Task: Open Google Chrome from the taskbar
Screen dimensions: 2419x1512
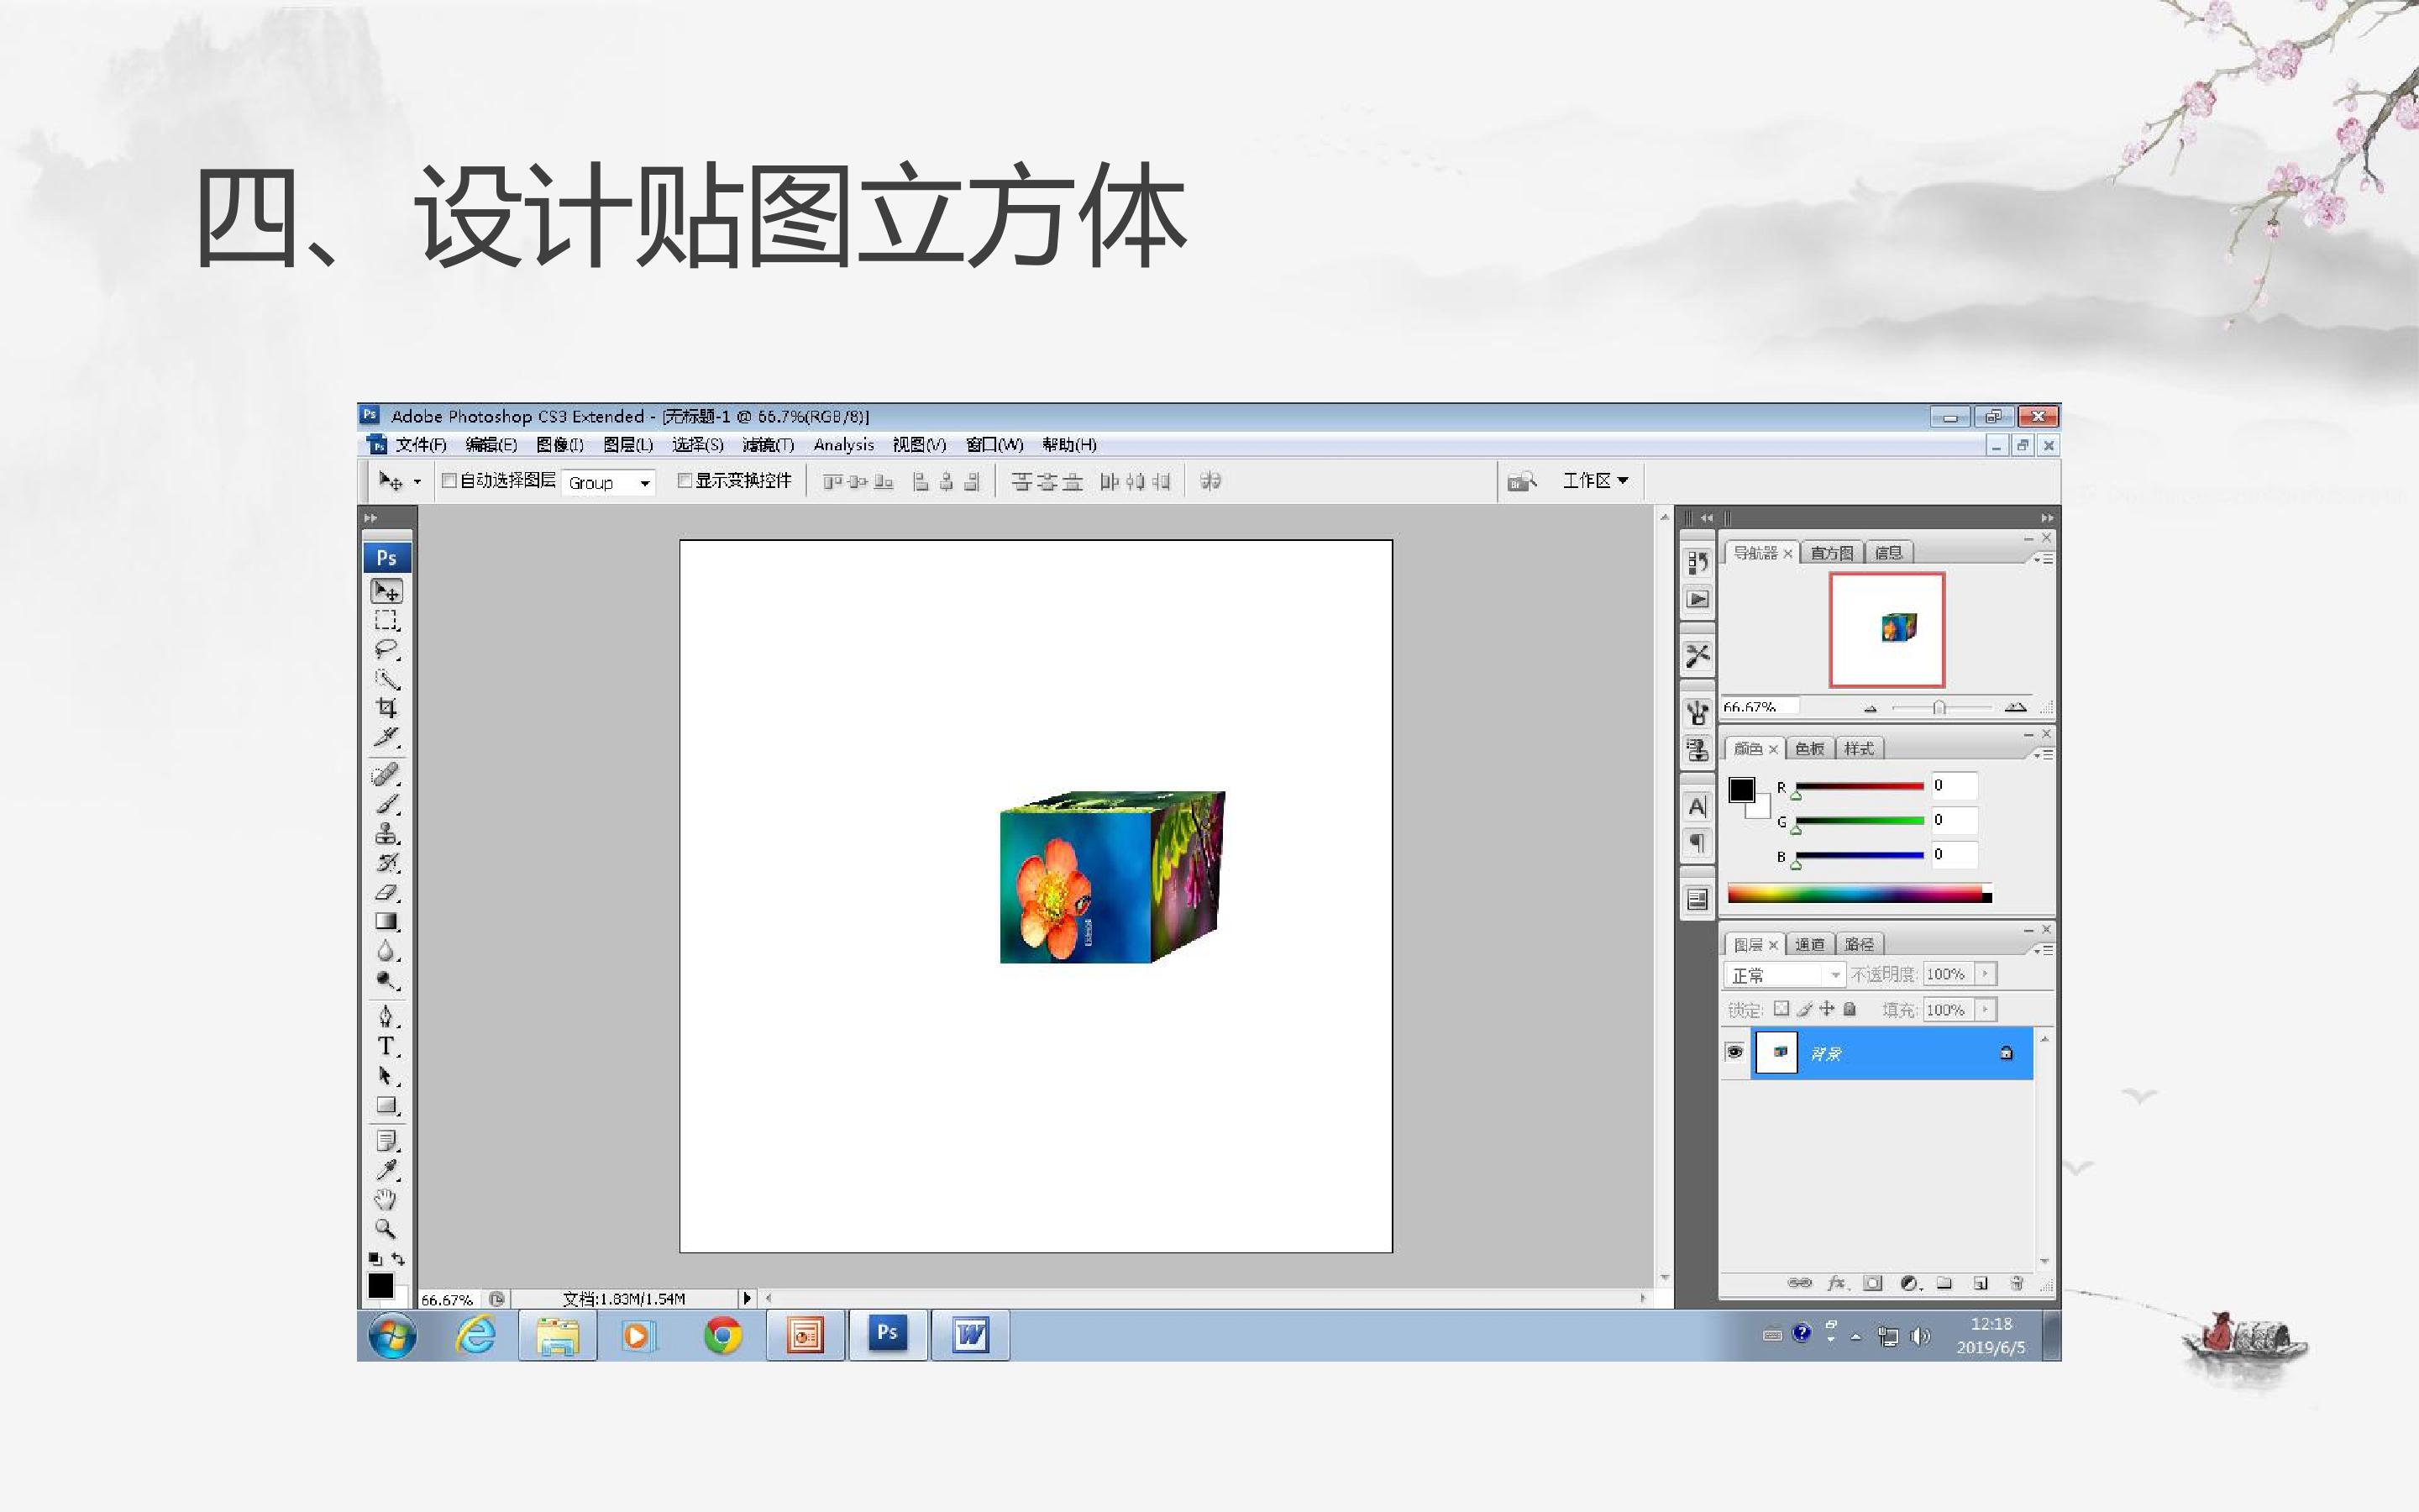Action: (722, 1336)
